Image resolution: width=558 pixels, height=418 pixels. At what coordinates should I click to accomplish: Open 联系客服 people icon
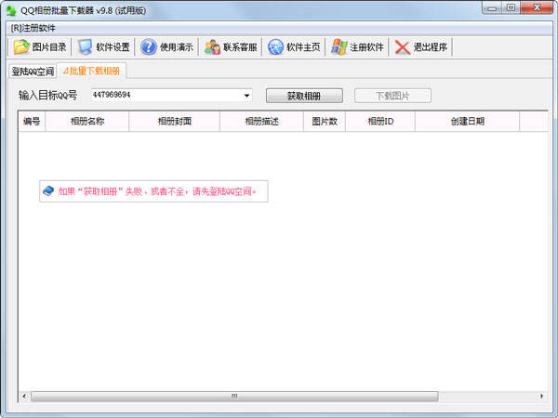pyautogui.click(x=212, y=47)
